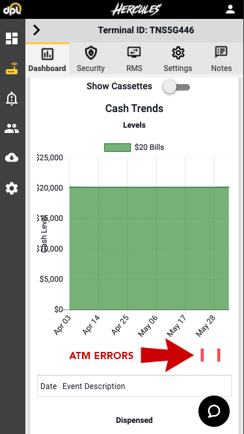Select the yellow router terminals icon

tap(12, 68)
